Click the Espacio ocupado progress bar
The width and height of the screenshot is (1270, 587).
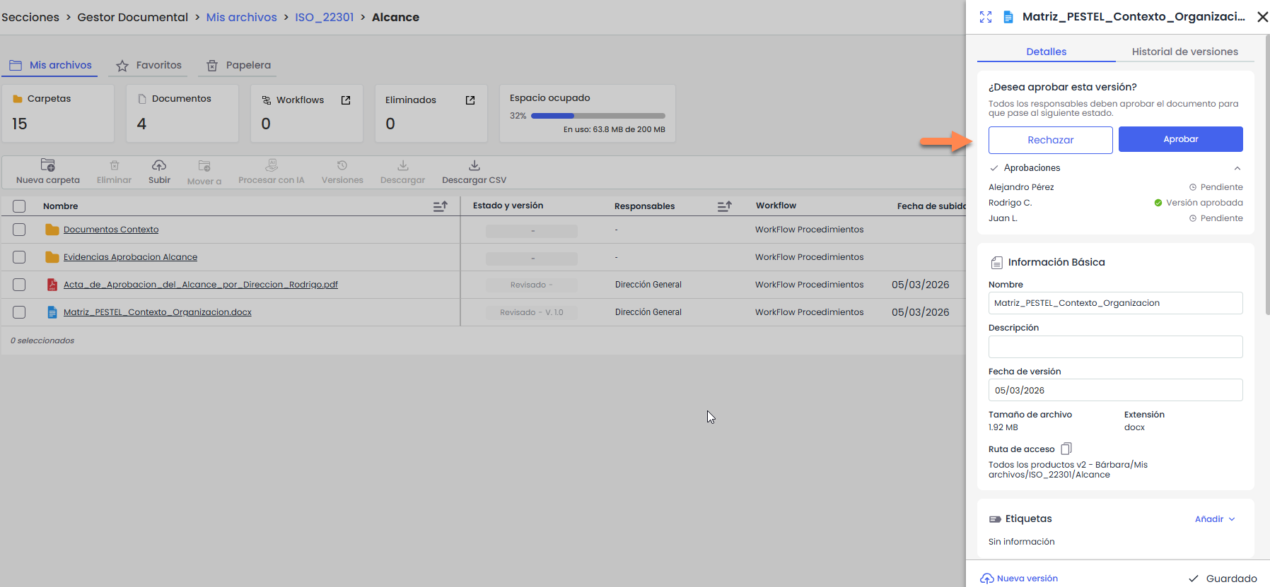click(598, 116)
